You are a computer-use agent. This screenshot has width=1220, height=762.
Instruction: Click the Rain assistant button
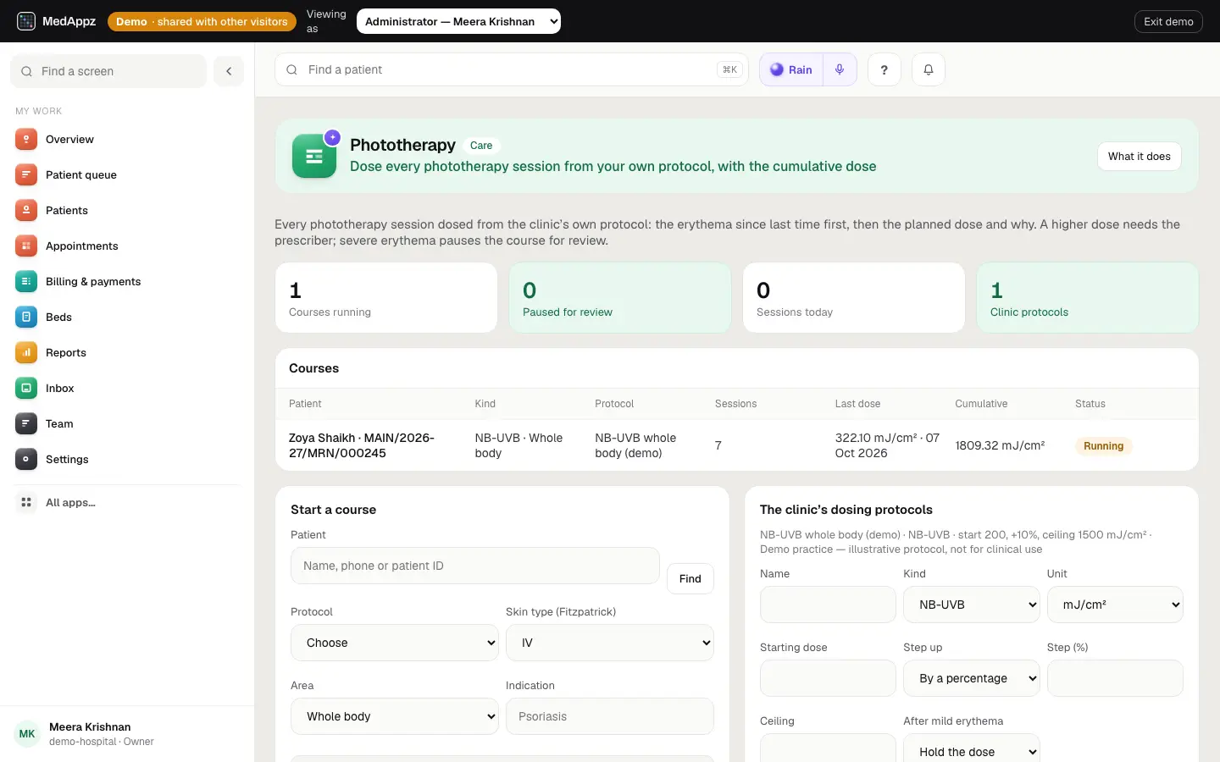click(x=791, y=69)
